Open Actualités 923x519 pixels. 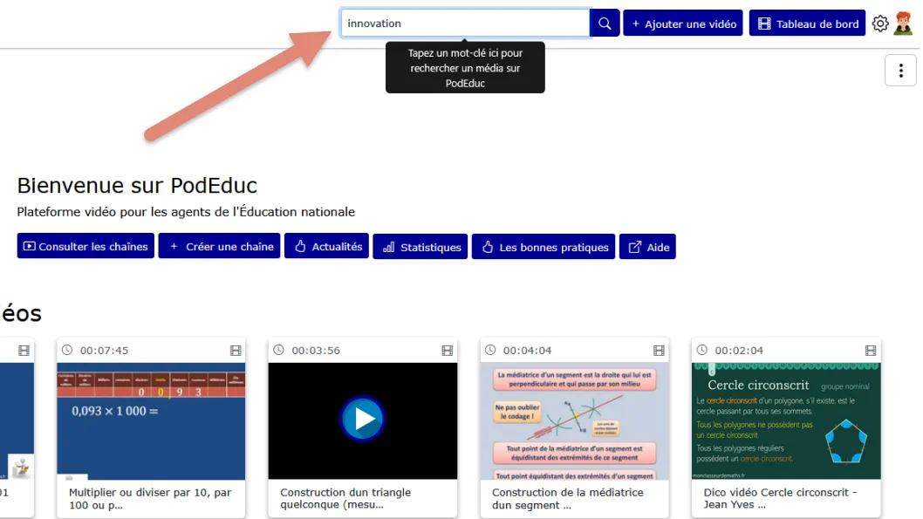tap(326, 246)
